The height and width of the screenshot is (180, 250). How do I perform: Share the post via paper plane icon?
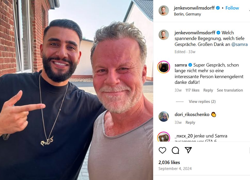188,150
